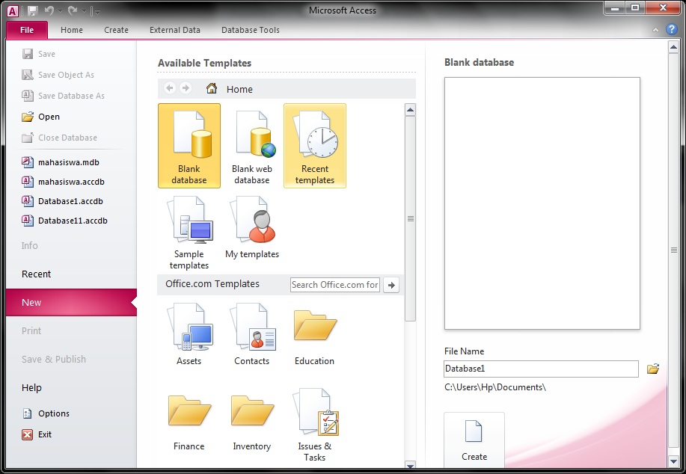Open the Issues & Tasks template
686x474 pixels.
[314, 424]
